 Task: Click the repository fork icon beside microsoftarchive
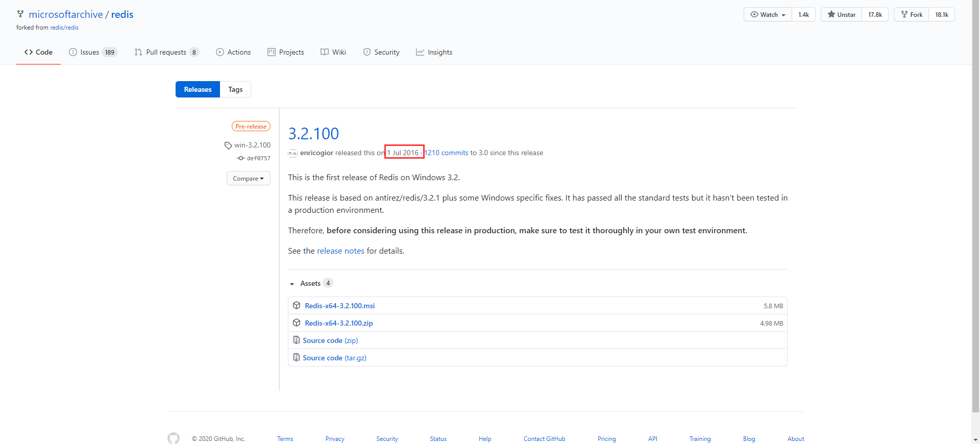click(x=20, y=14)
